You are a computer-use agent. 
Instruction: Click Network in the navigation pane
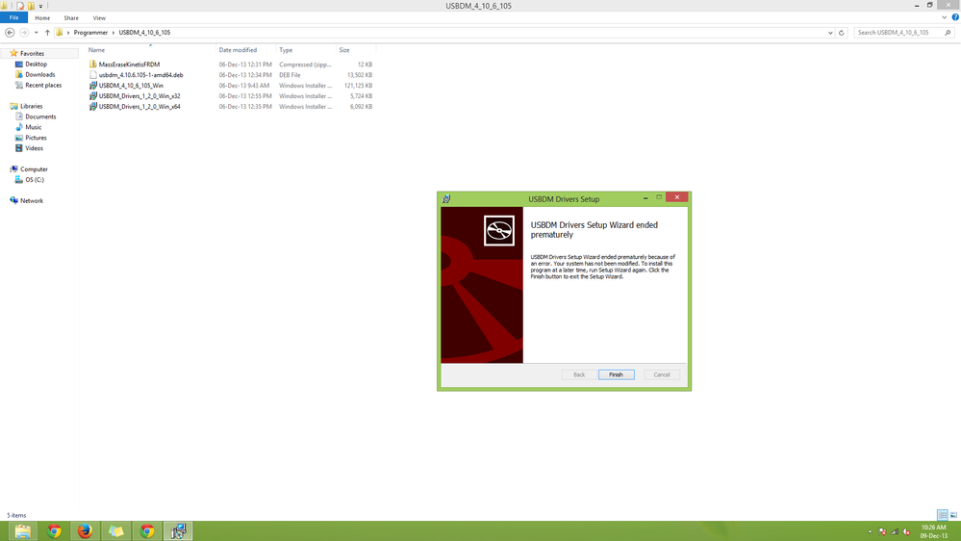32,200
